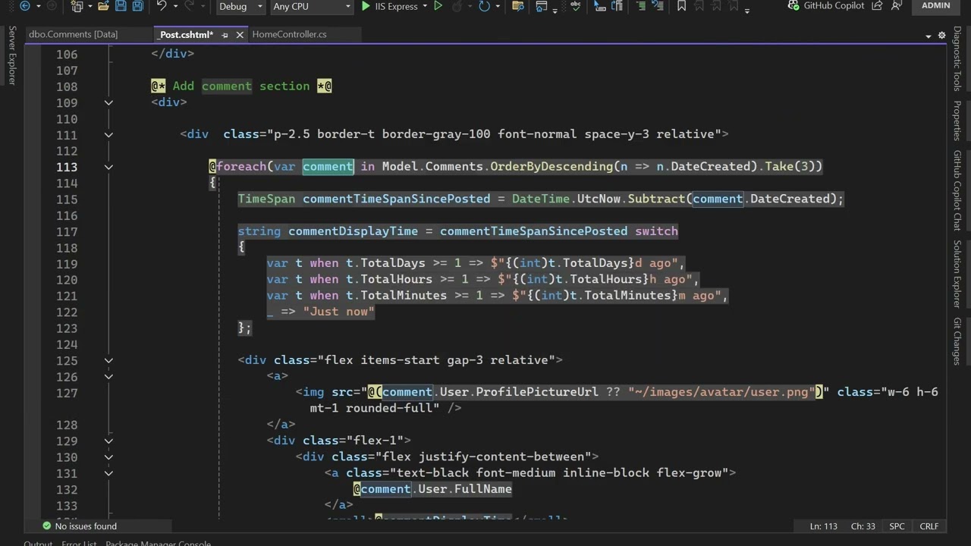Collapse the div block at line 111
The width and height of the screenshot is (971, 546).
tap(108, 135)
